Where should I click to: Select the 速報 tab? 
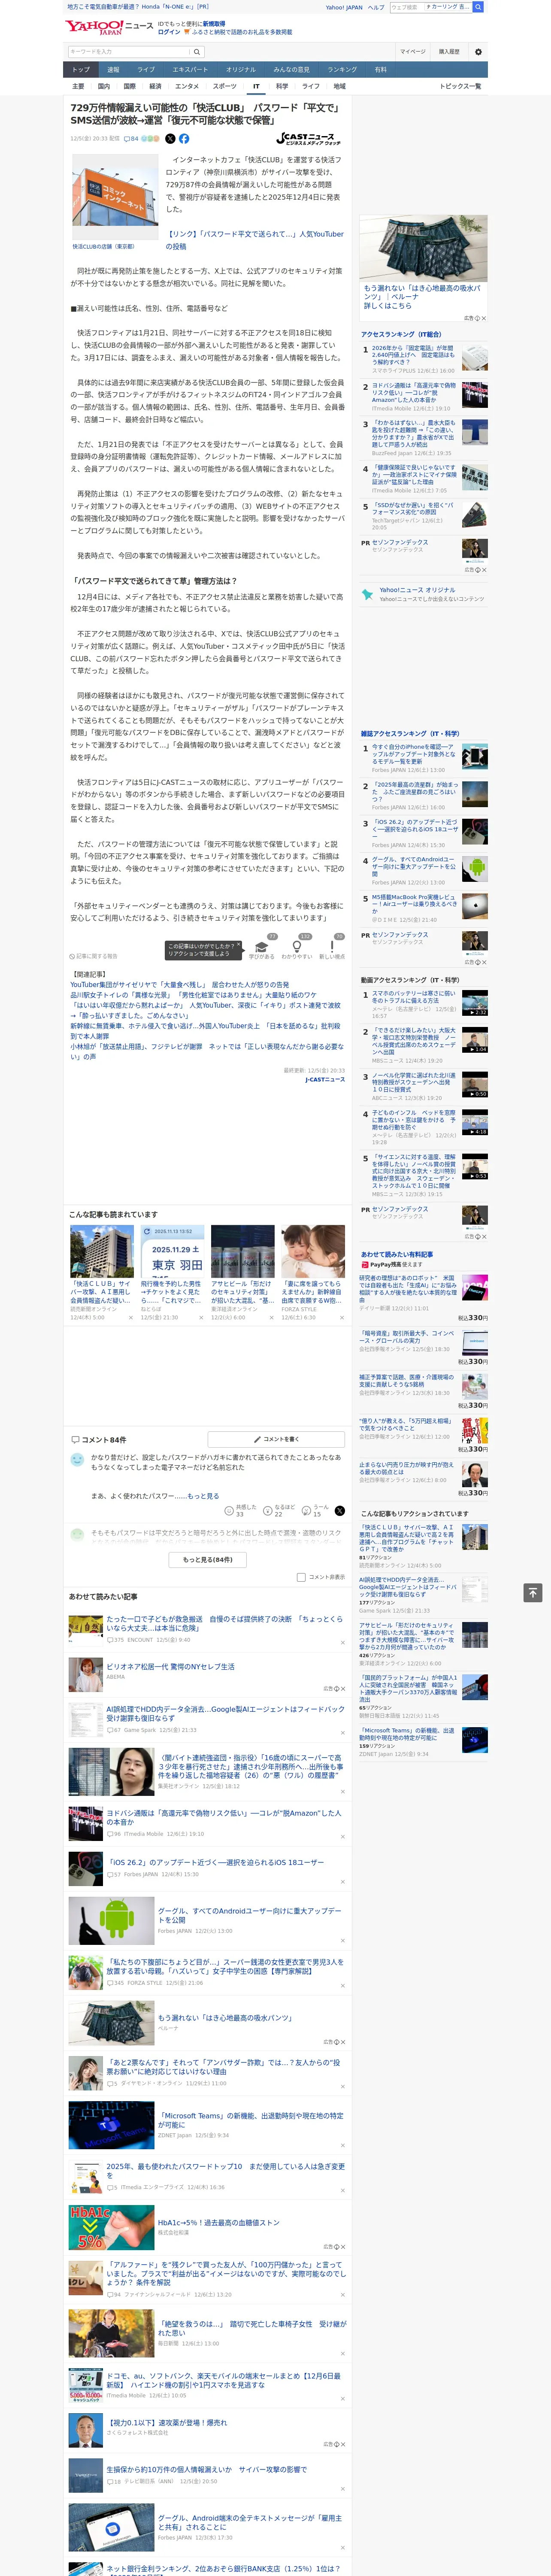click(113, 70)
